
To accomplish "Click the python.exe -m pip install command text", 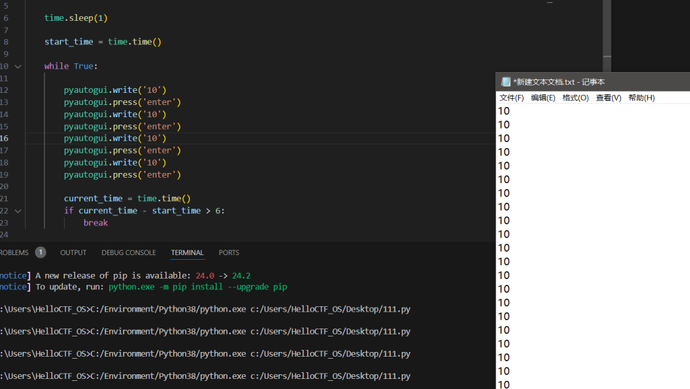I will [x=197, y=287].
